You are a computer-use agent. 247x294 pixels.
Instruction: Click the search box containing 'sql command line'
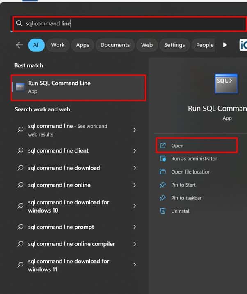point(130,24)
